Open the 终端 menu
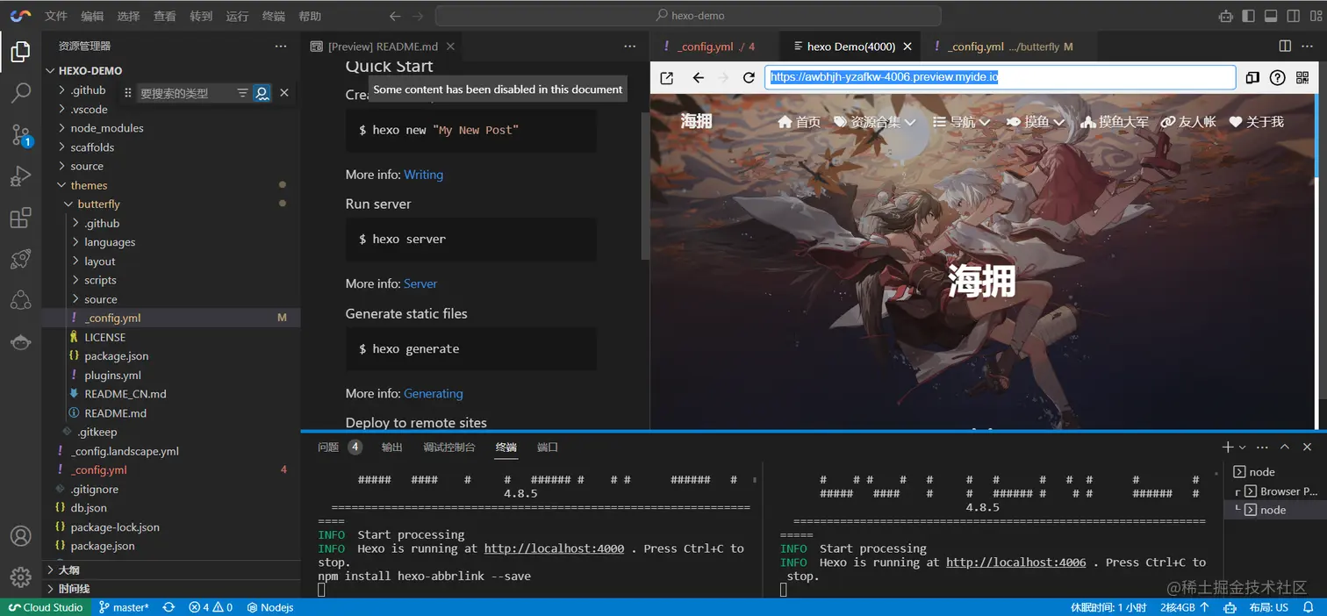This screenshot has width=1327, height=616. pyautogui.click(x=274, y=16)
